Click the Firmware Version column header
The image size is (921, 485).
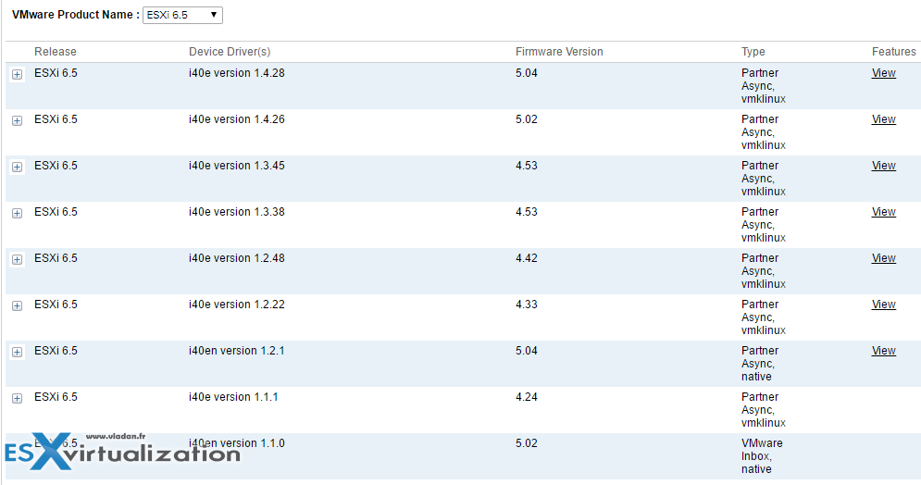click(x=559, y=52)
